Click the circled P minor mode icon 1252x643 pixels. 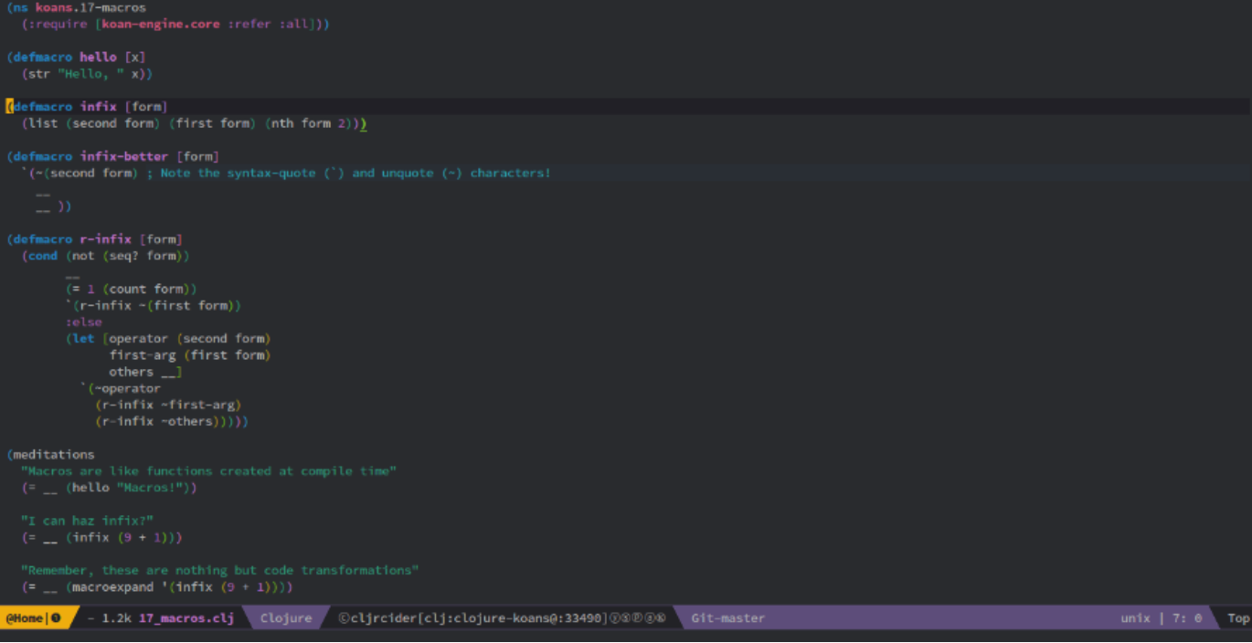[x=638, y=618]
